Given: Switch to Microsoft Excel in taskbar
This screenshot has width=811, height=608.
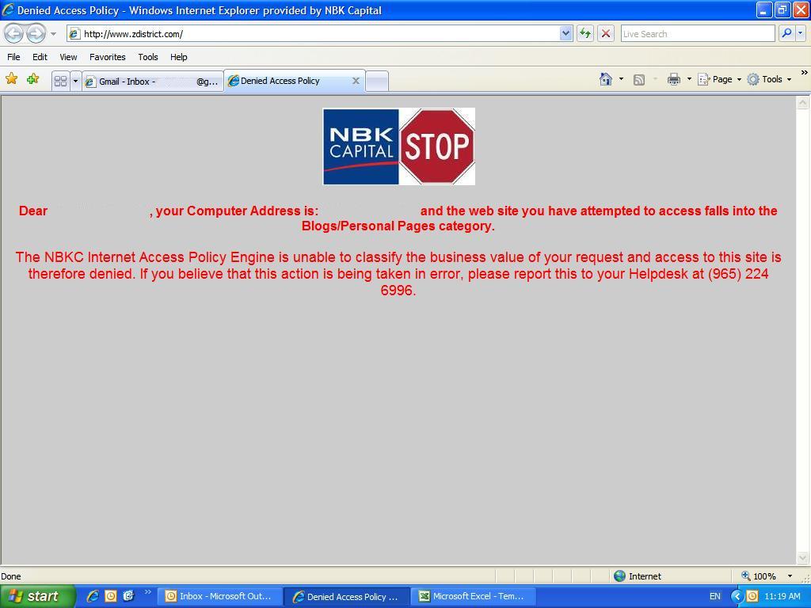Looking at the screenshot, I should click(x=472, y=596).
